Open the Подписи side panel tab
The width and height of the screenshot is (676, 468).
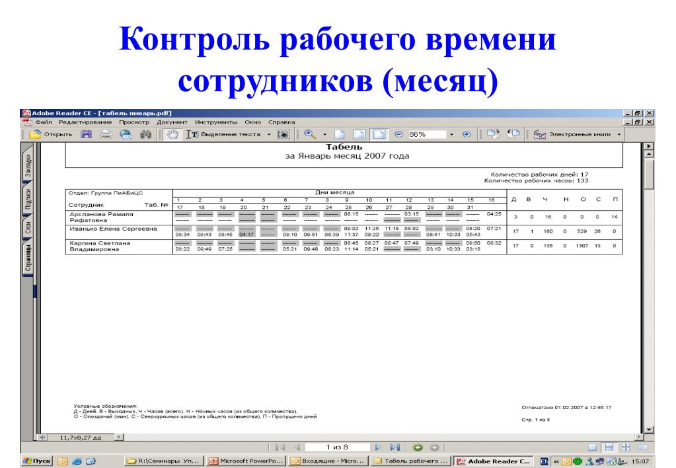(28, 198)
